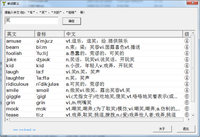Click the phonetic 'gigl cell

41,96
